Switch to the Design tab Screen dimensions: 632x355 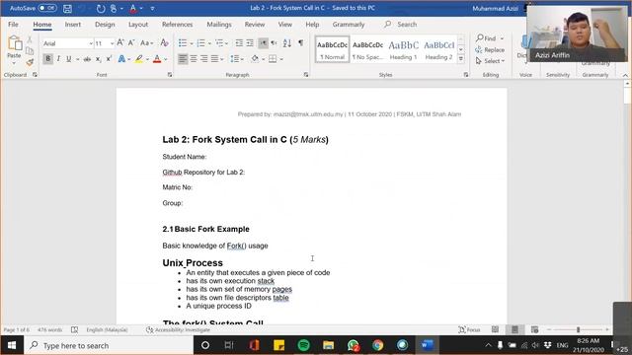click(105, 24)
